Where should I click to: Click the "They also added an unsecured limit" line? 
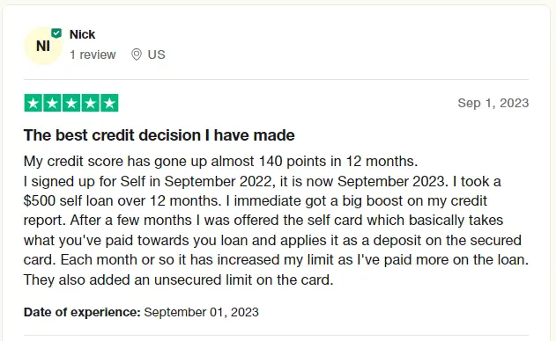pyautogui.click(x=178, y=279)
